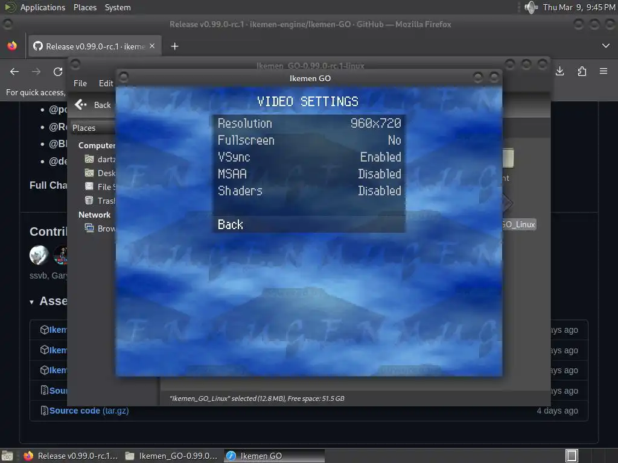Switch to Firefox in the taskbar

(x=71, y=456)
